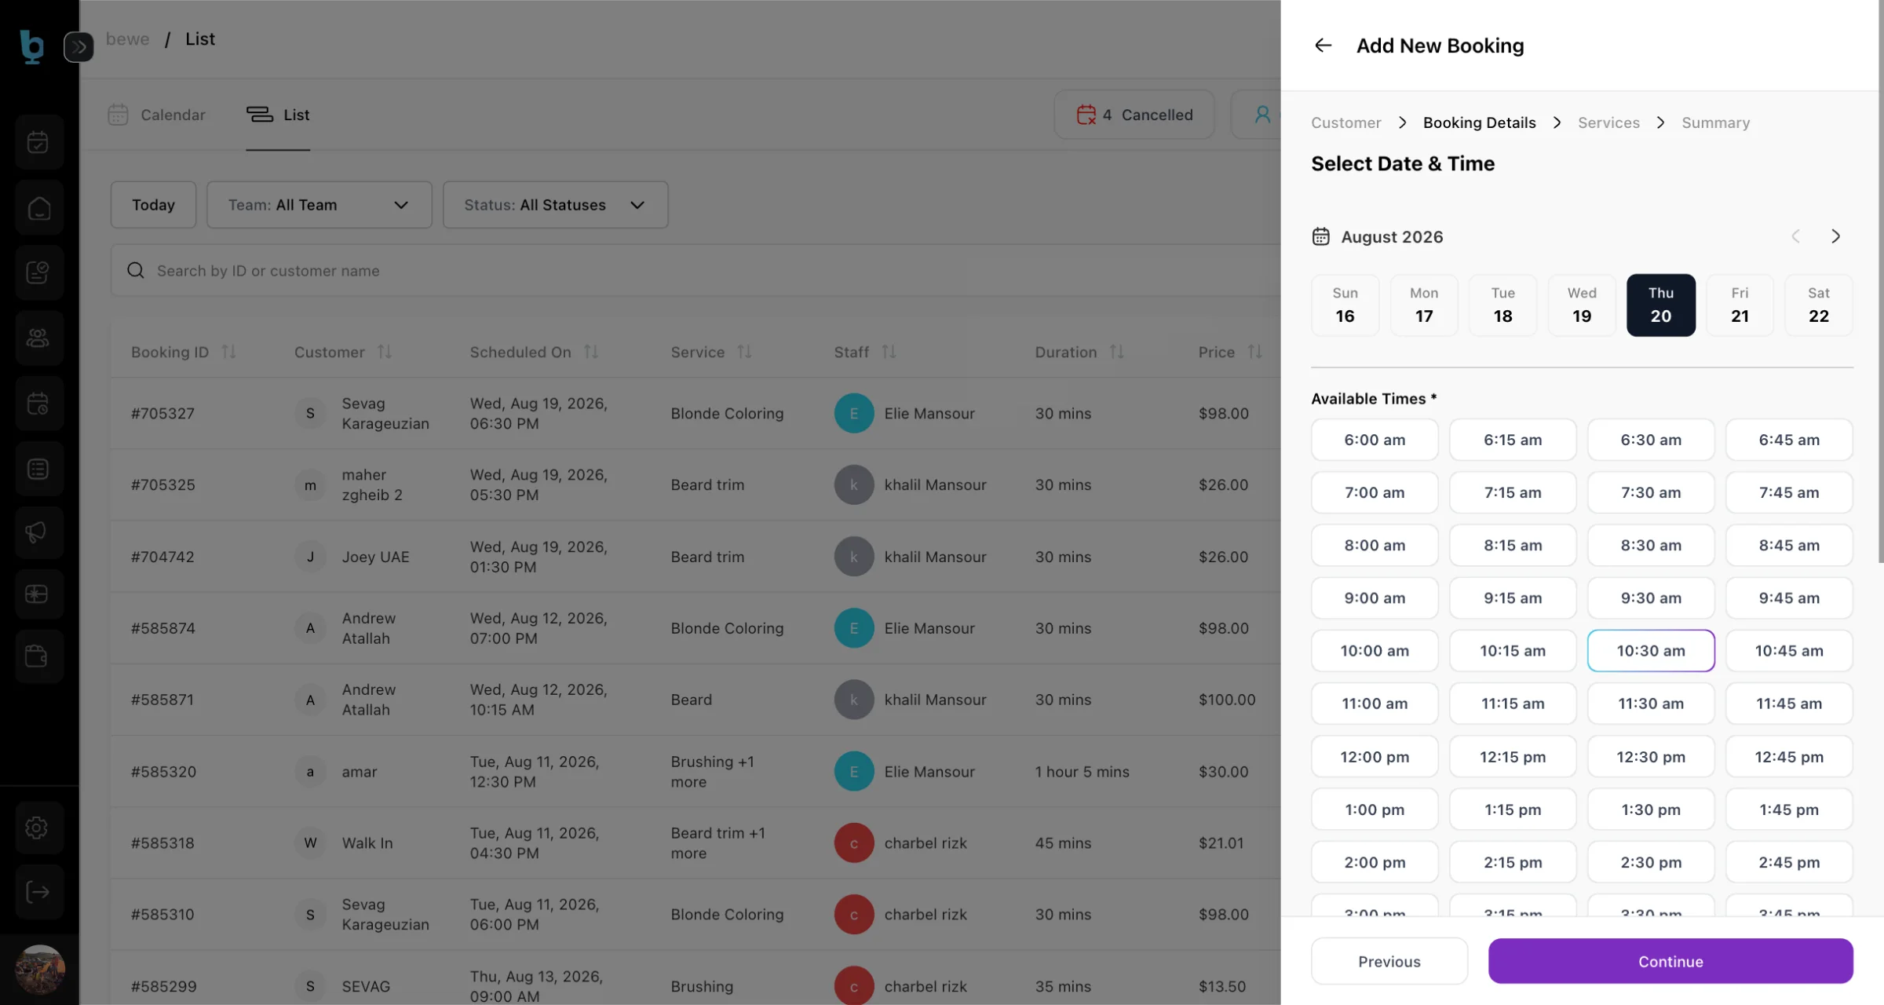Click Elie Mansour avatar on booking #705327
Screen dimensions: 1884x1005
[854, 413]
